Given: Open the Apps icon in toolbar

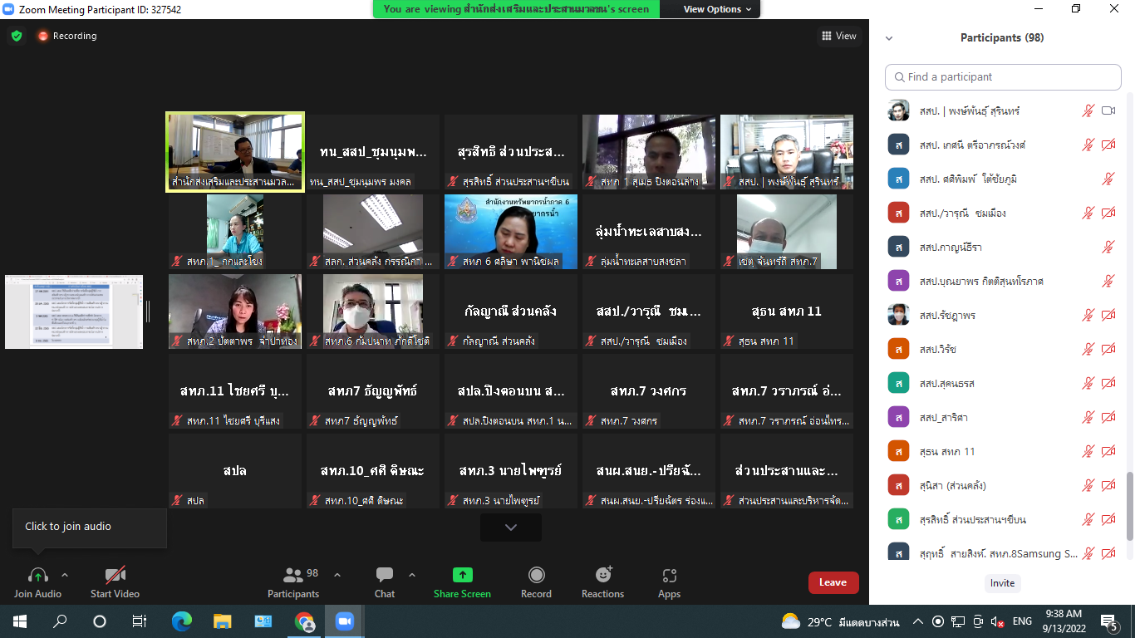Looking at the screenshot, I should click(x=670, y=575).
